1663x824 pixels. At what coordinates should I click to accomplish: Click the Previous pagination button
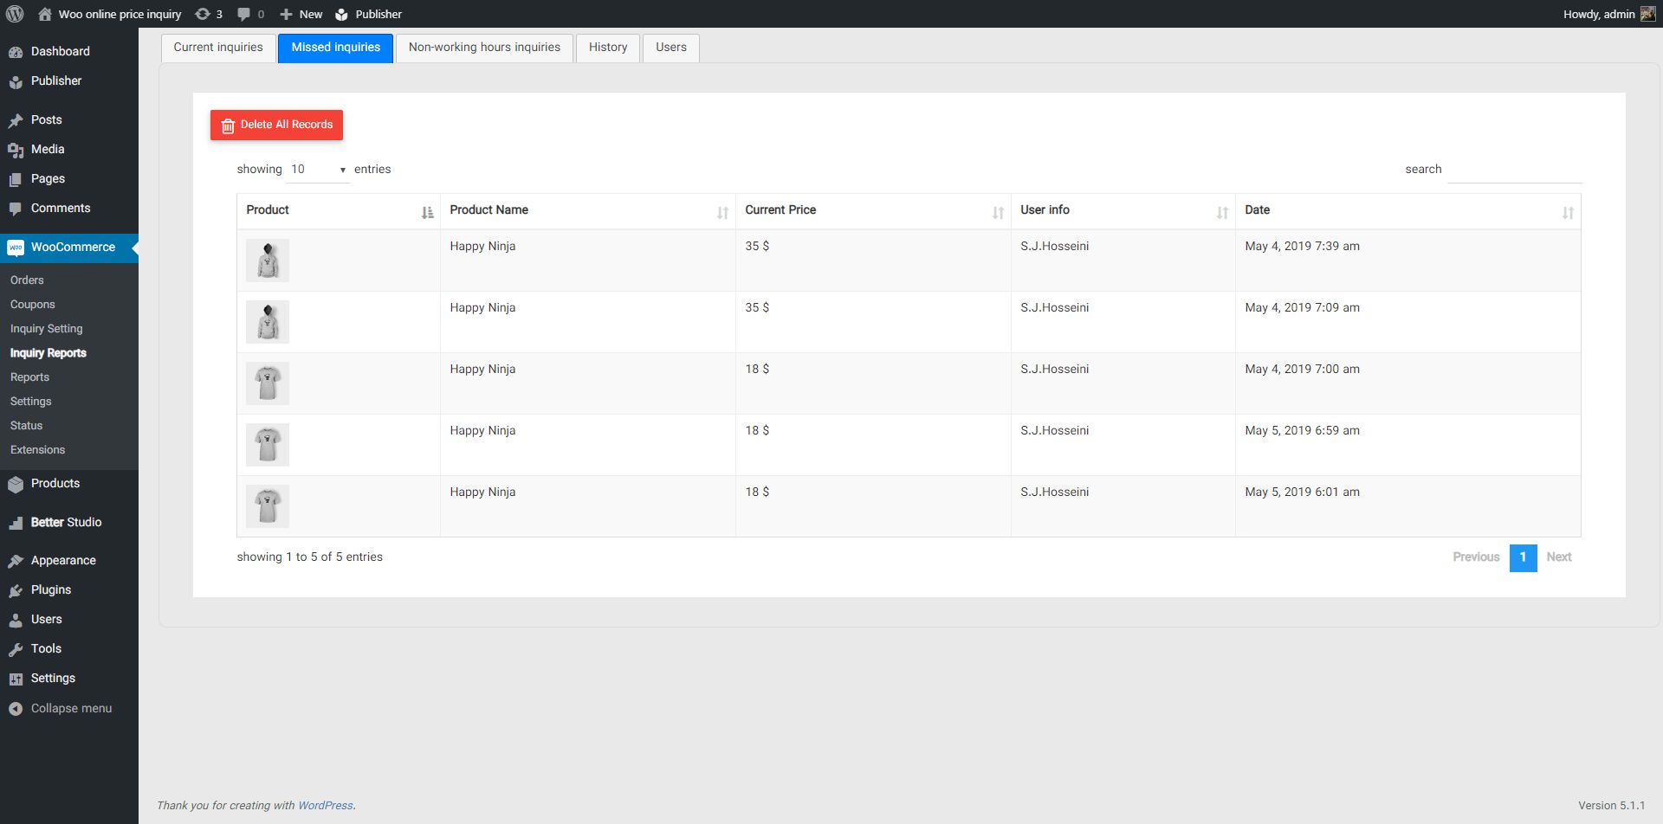[x=1476, y=557]
